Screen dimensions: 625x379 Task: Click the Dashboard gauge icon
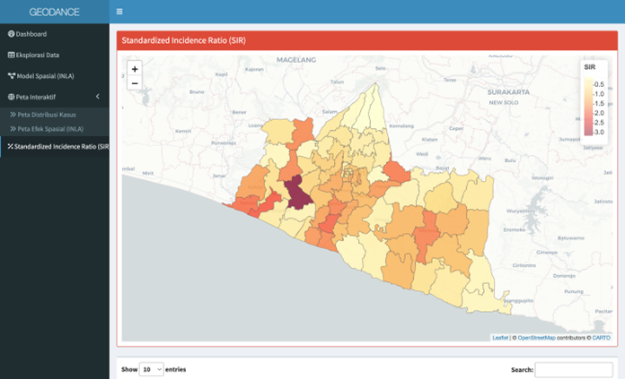[x=11, y=34]
